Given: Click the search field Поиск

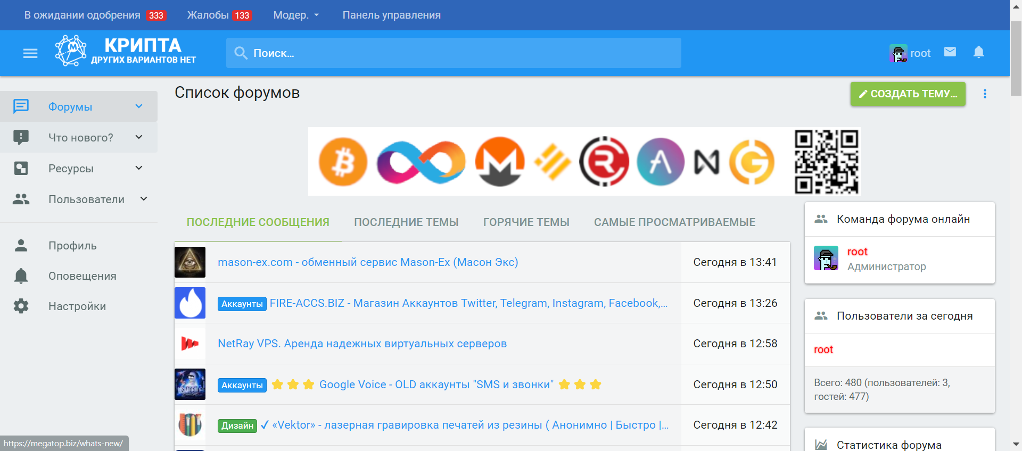Looking at the screenshot, I should [454, 53].
